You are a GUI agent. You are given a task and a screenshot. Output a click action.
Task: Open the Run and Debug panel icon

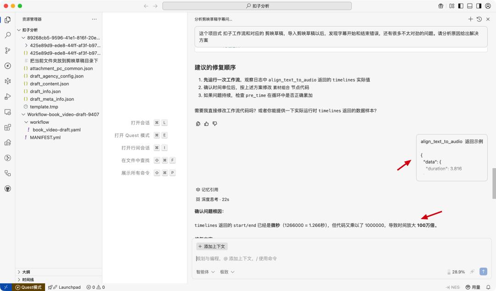[7, 97]
